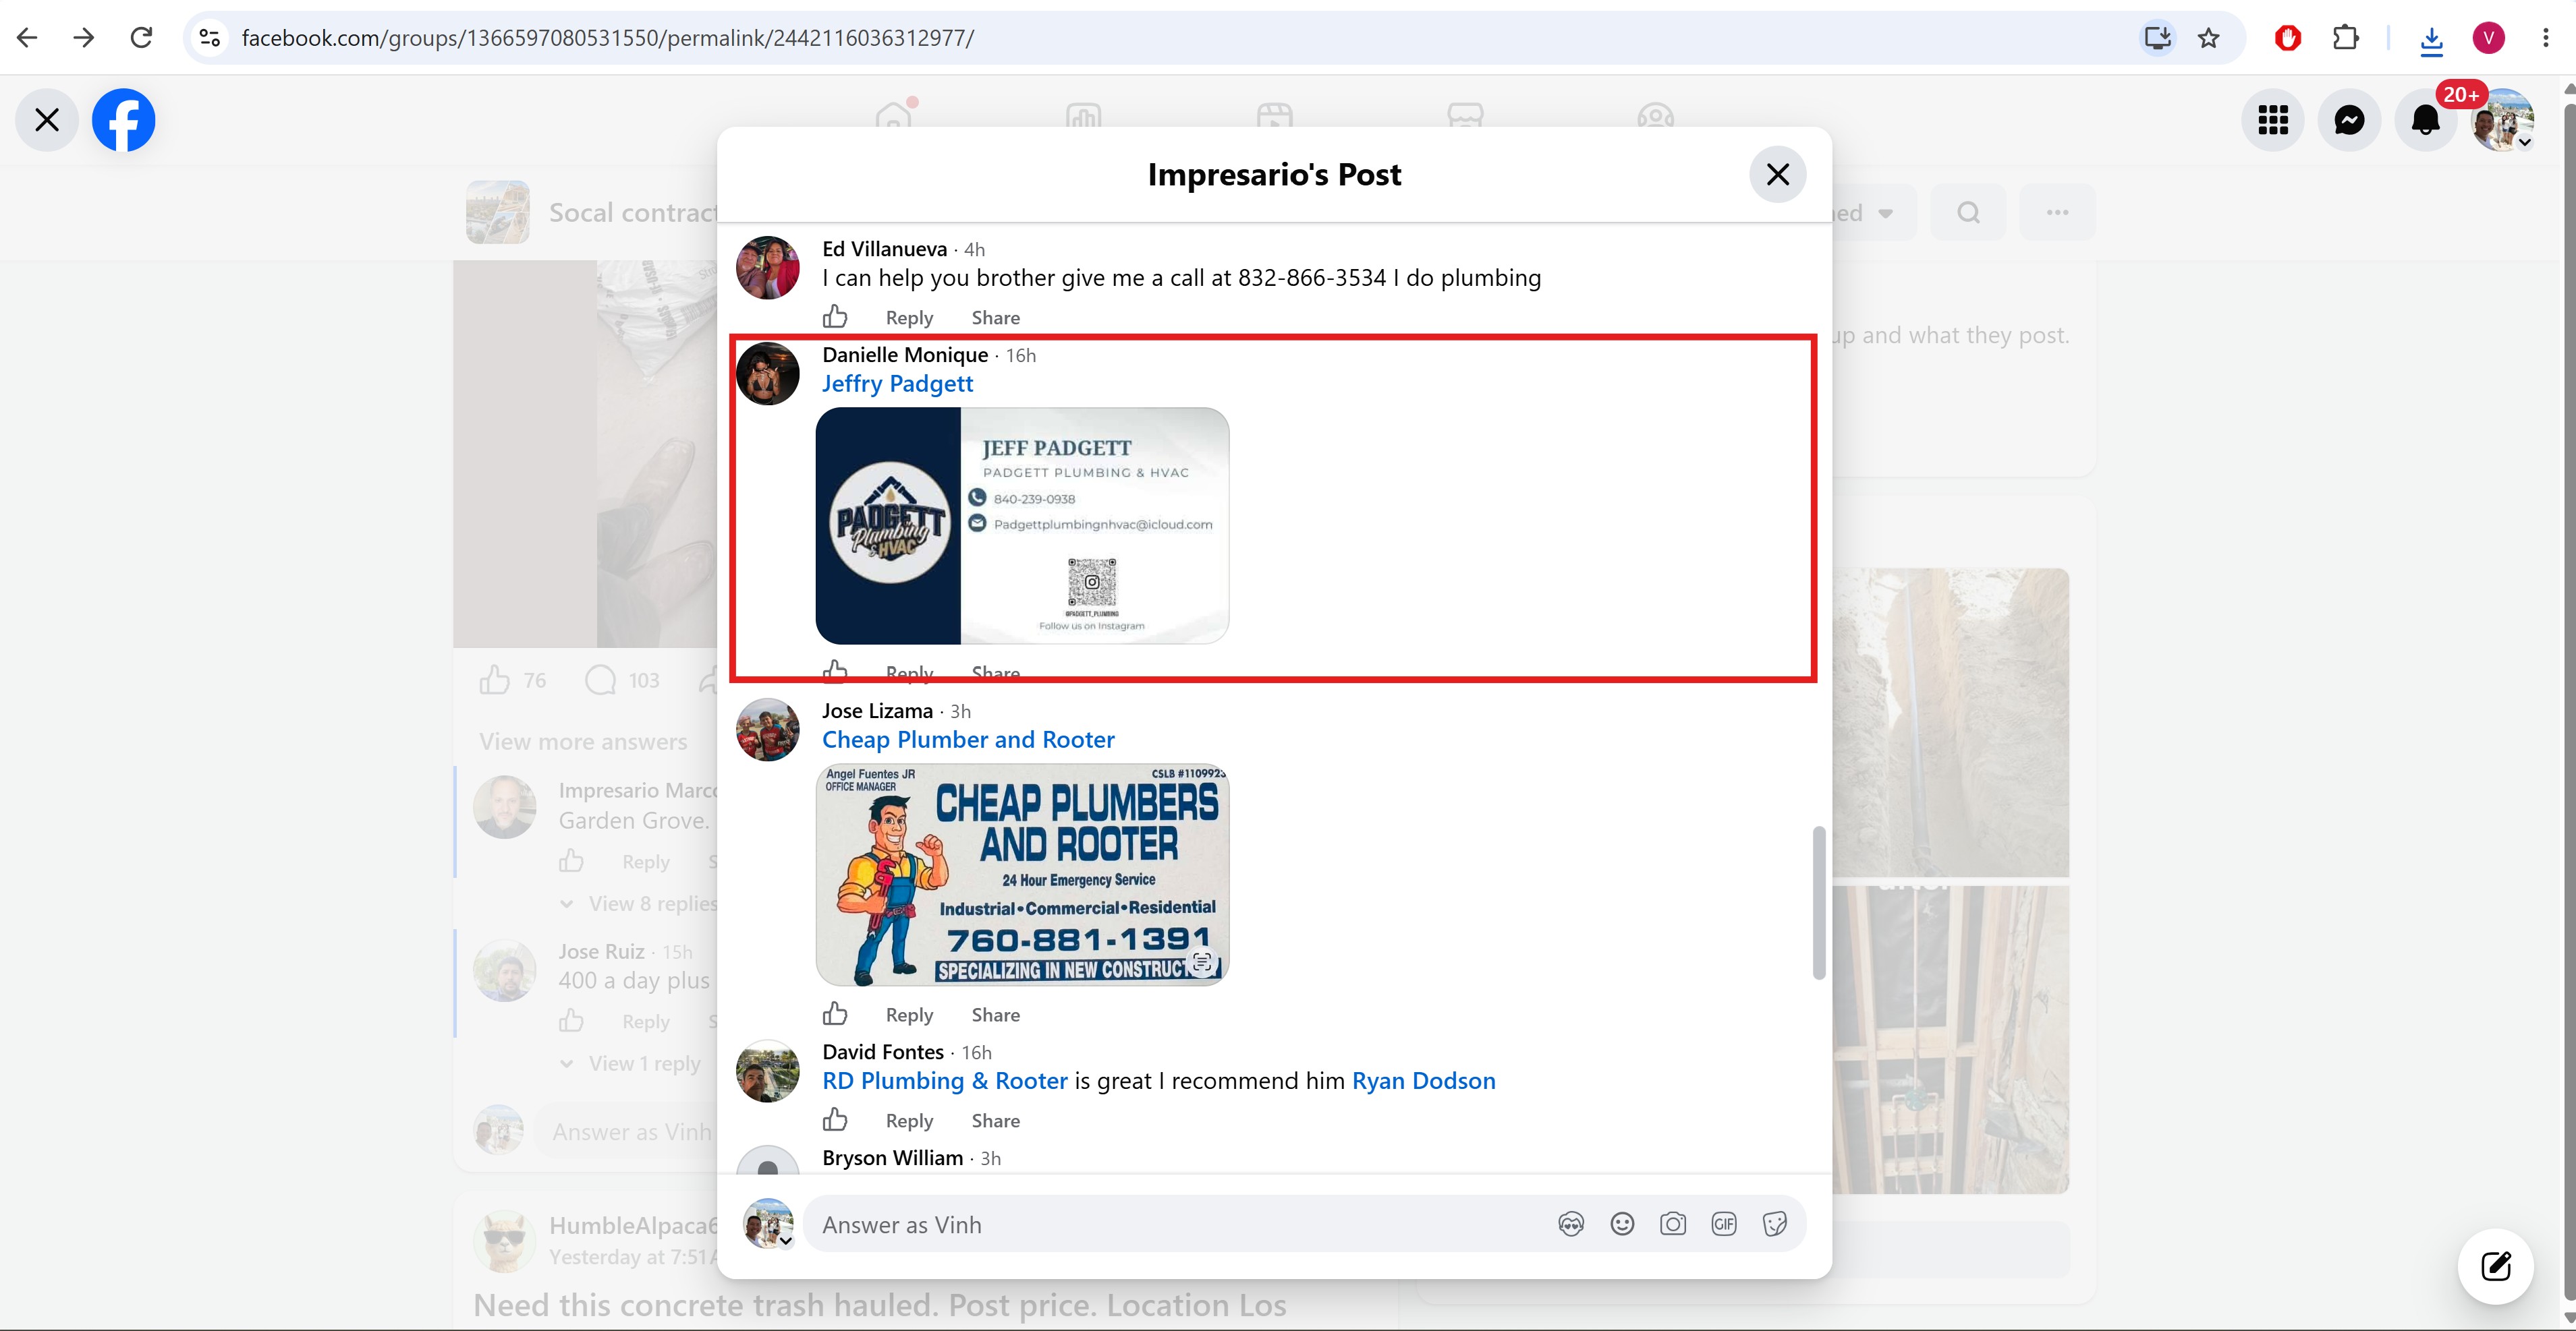Image resolution: width=2576 pixels, height=1331 pixels.
Task: Open the emoji picker in comment box
Action: click(1622, 1224)
